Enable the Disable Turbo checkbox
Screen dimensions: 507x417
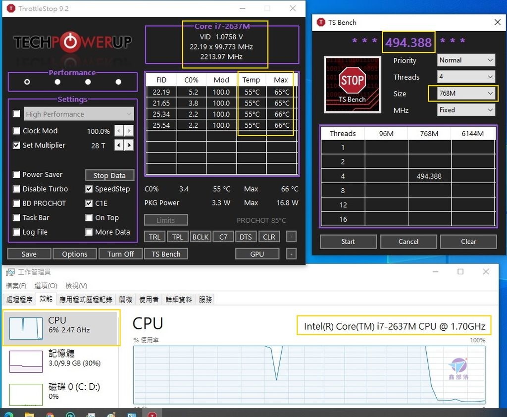click(16, 189)
